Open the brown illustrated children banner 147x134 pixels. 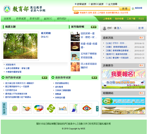click(123, 111)
